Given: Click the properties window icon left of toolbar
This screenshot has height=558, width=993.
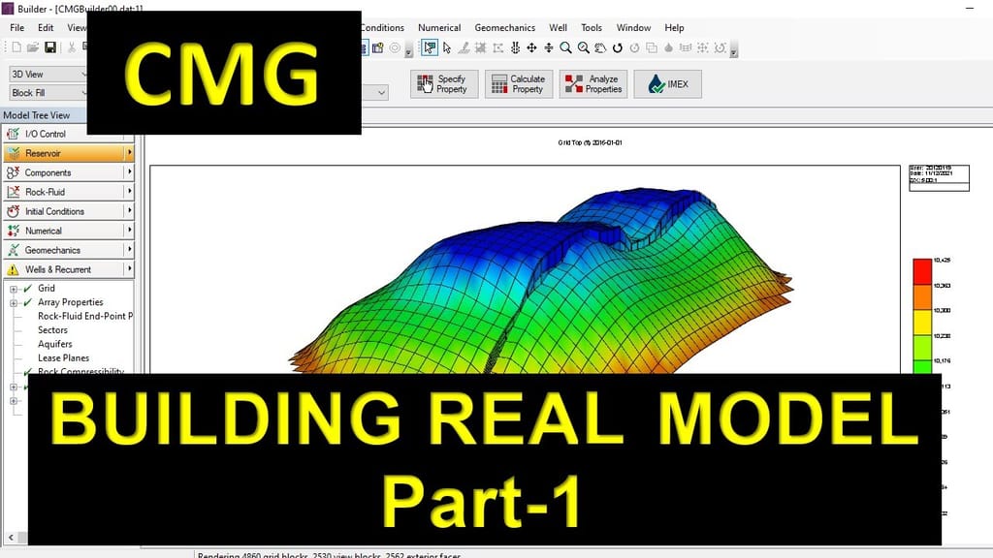Looking at the screenshot, I should 378,47.
